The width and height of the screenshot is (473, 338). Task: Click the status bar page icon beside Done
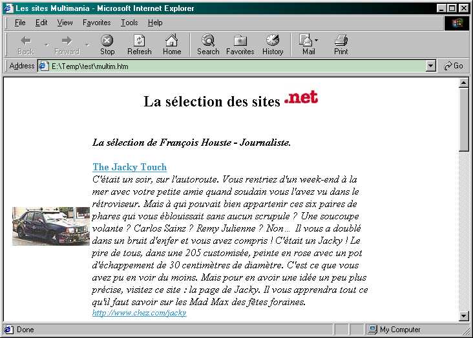[x=8, y=330]
